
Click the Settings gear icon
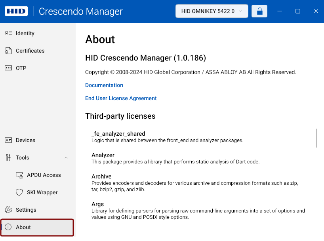(8, 210)
